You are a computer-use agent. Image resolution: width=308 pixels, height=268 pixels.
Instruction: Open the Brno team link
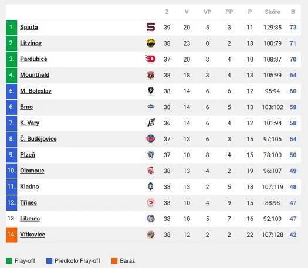pyautogui.click(x=26, y=107)
